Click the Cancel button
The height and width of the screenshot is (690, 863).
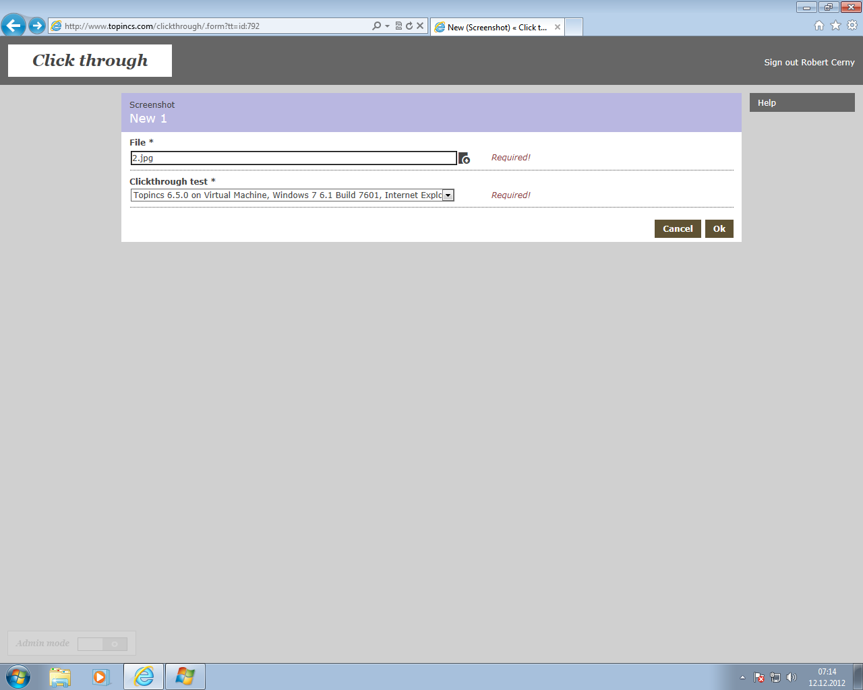coord(678,229)
